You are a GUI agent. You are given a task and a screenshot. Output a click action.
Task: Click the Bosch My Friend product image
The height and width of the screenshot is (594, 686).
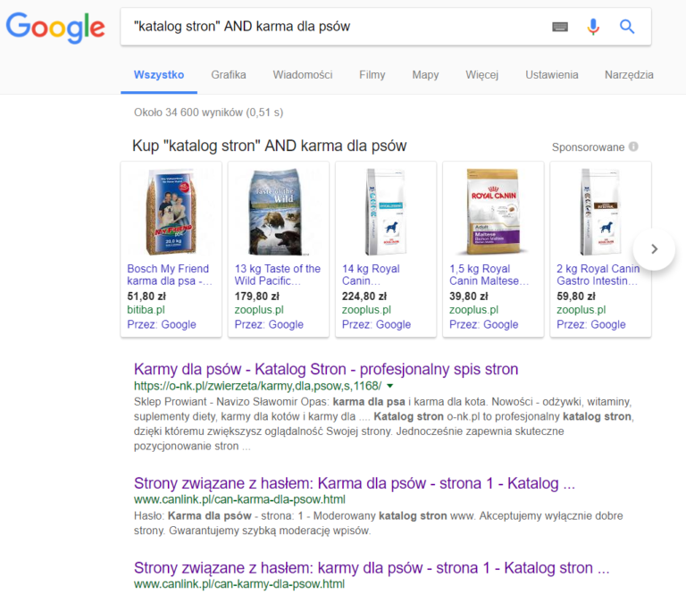171,212
